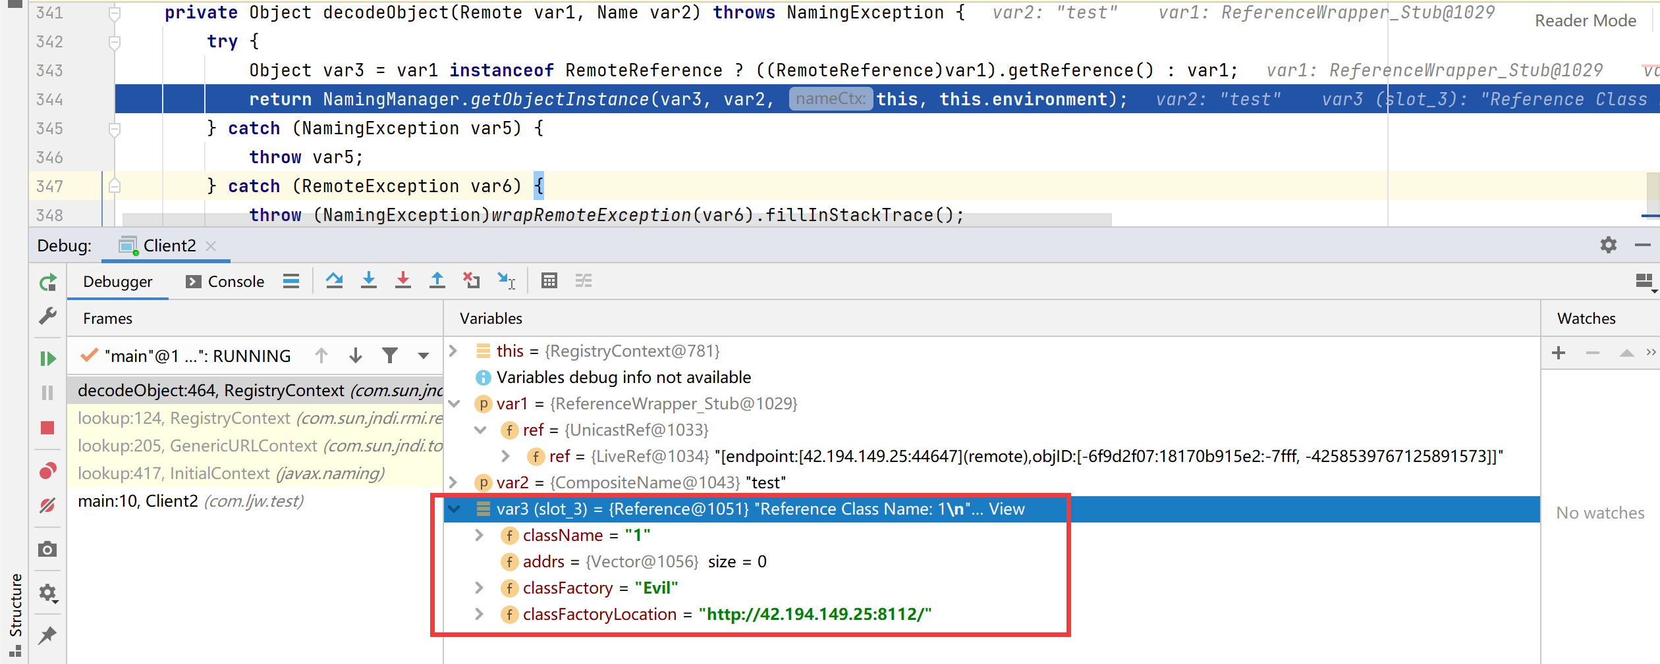The image size is (1660, 664).
Task: Expand the classFactoryLocation field
Action: tap(480, 614)
